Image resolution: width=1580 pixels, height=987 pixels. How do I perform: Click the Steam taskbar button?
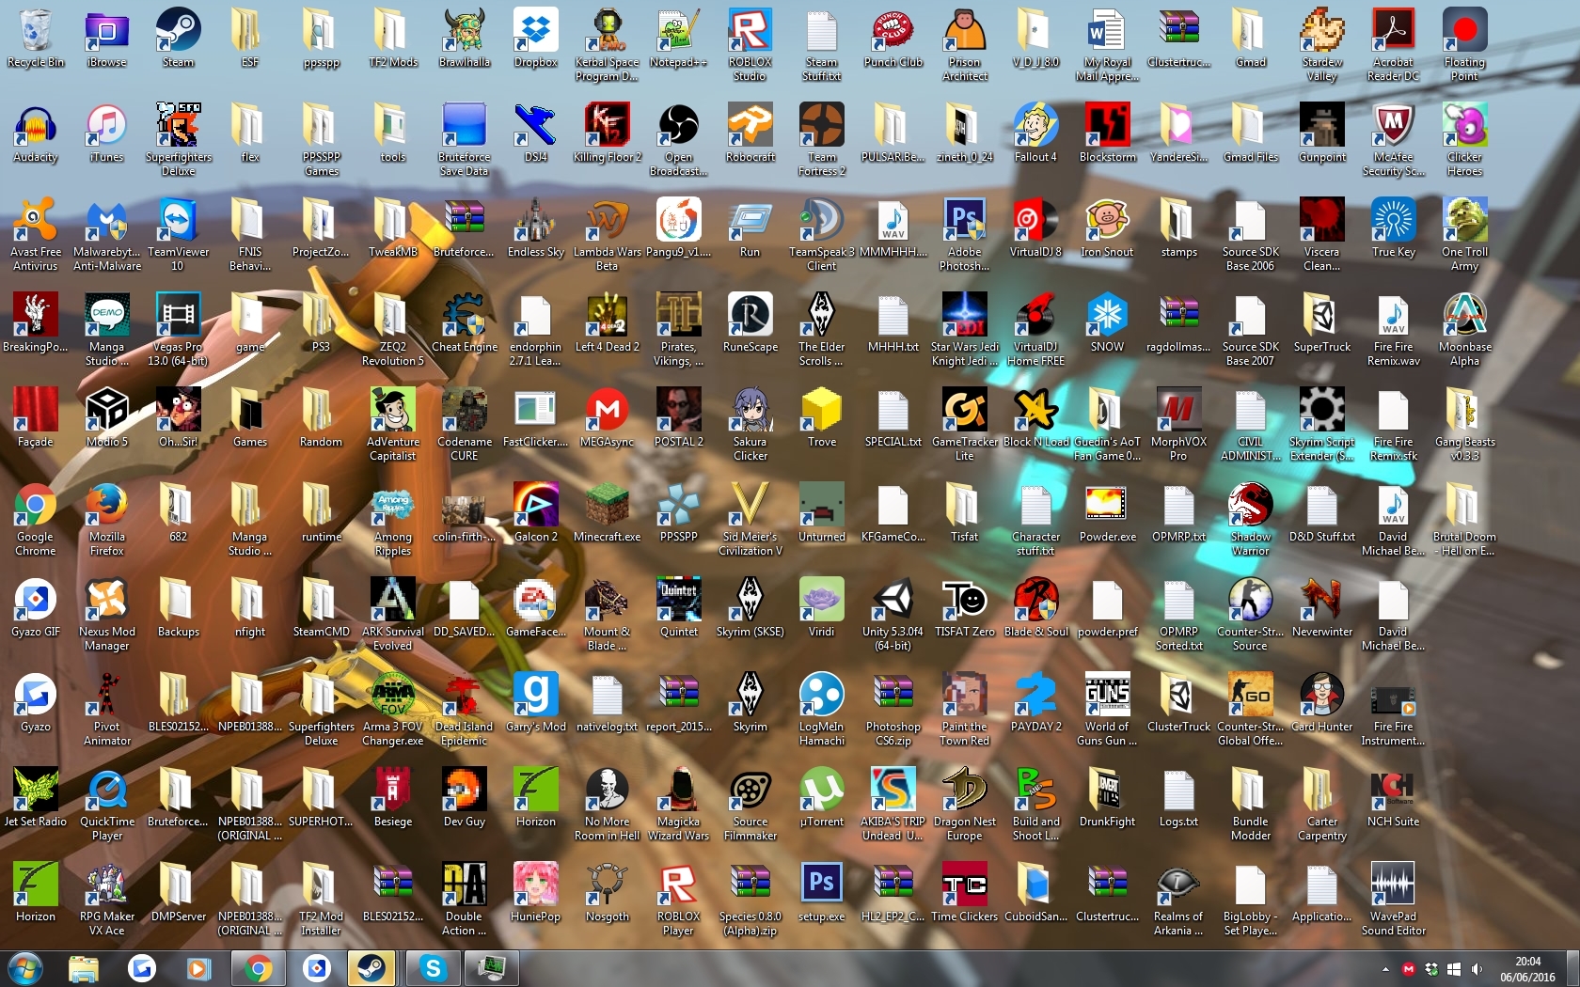371,968
